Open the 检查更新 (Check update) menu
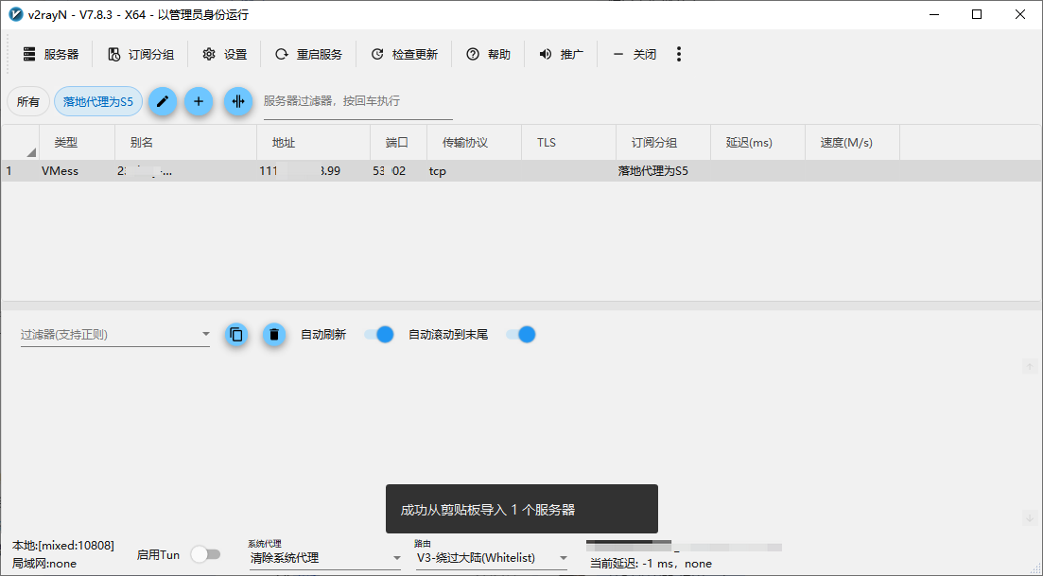This screenshot has height=576, width=1043. (x=405, y=55)
